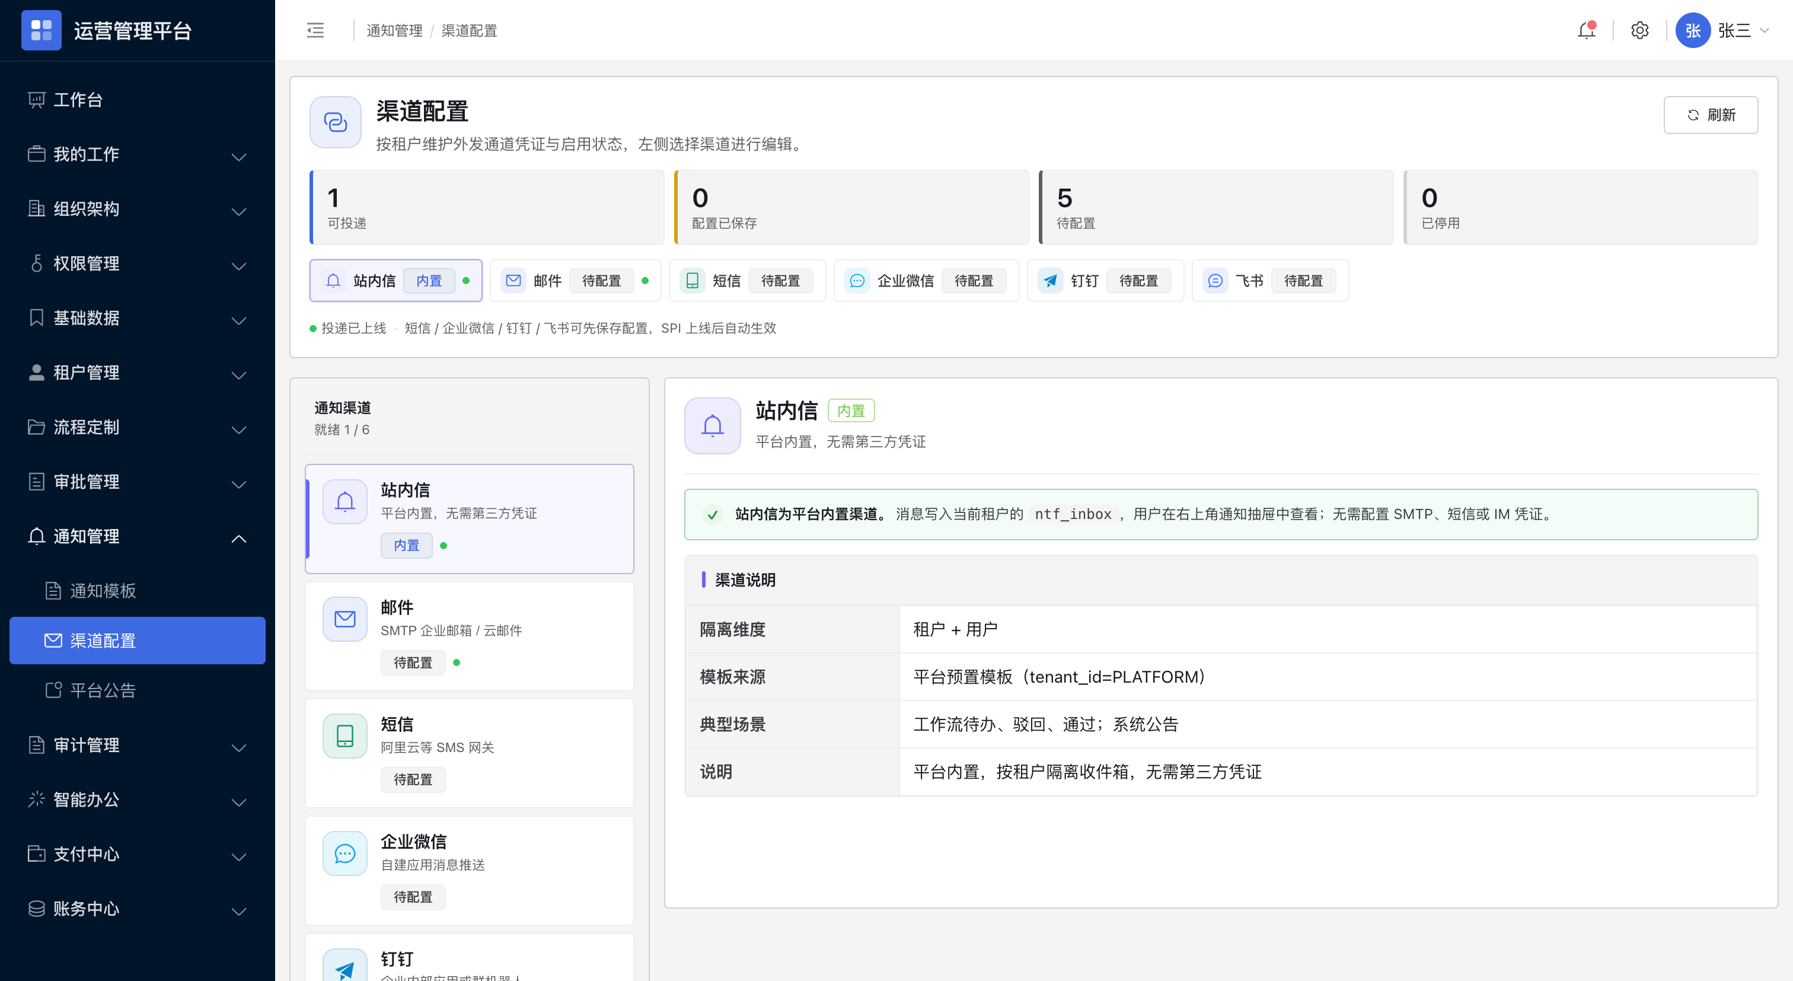The image size is (1793, 981).
Task: Click the 运营管理平台 logo icon
Action: pyautogui.click(x=41, y=30)
